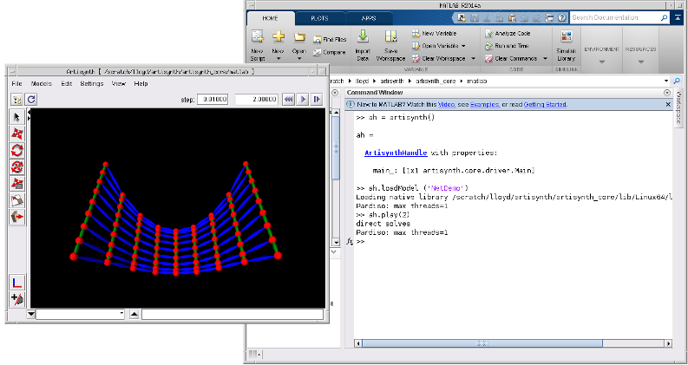Open the Getting Started link
The width and height of the screenshot is (688, 365).
click(545, 104)
